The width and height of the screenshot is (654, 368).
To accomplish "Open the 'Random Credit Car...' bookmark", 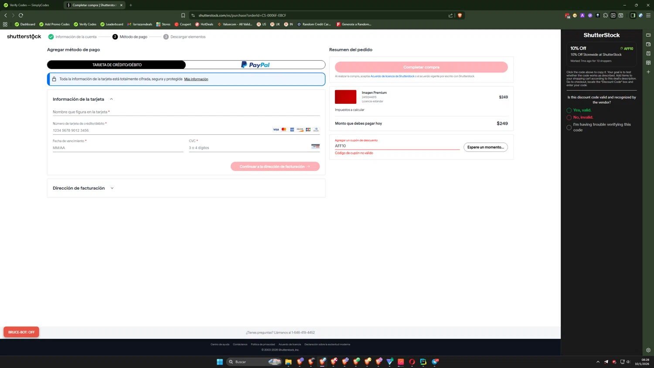I will pyautogui.click(x=314, y=24).
